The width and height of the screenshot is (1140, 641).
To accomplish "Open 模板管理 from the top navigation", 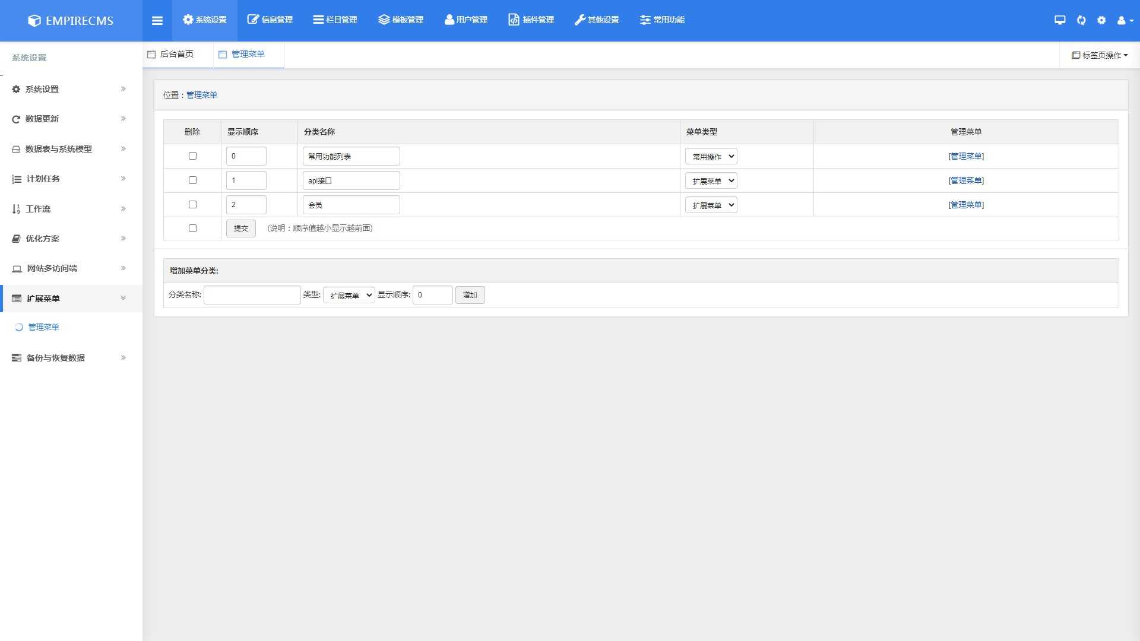I will pyautogui.click(x=401, y=20).
